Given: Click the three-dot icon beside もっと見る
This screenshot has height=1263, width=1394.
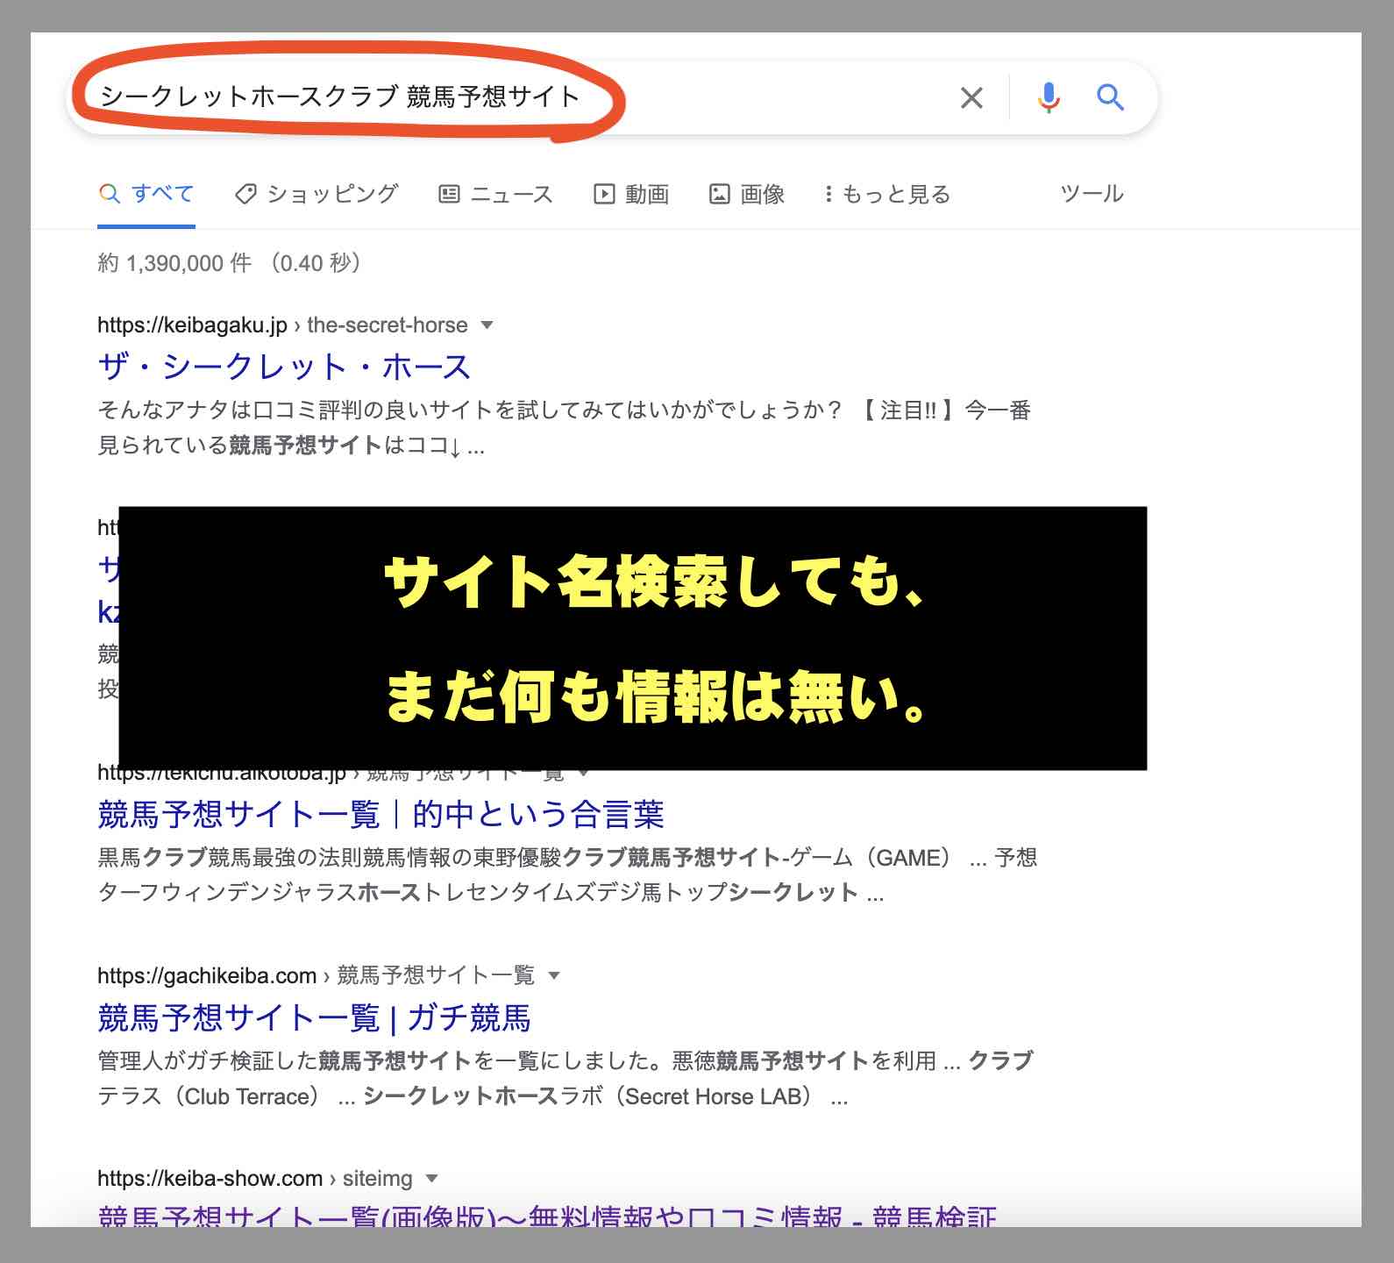Looking at the screenshot, I should pos(829,194).
